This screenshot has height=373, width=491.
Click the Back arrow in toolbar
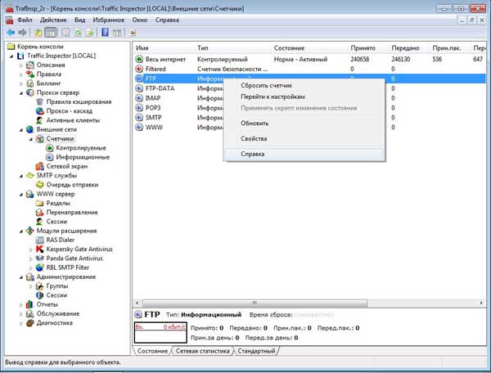(11, 32)
